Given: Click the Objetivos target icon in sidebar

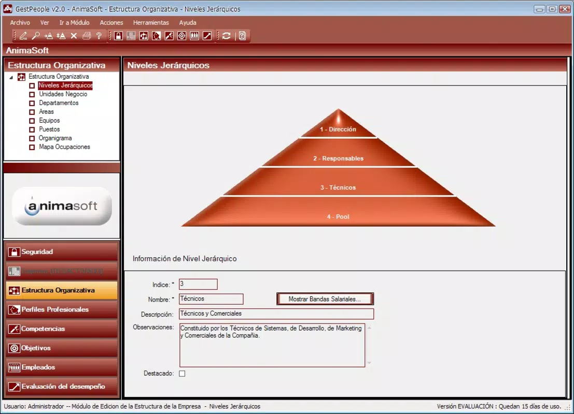Looking at the screenshot, I should 14,348.
